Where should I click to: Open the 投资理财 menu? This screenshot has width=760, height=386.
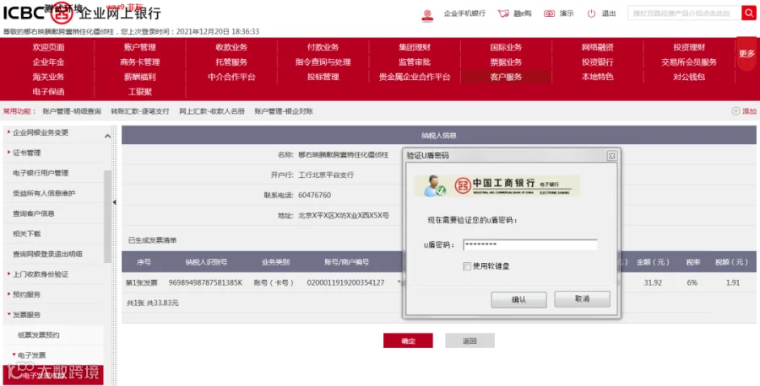click(x=689, y=47)
